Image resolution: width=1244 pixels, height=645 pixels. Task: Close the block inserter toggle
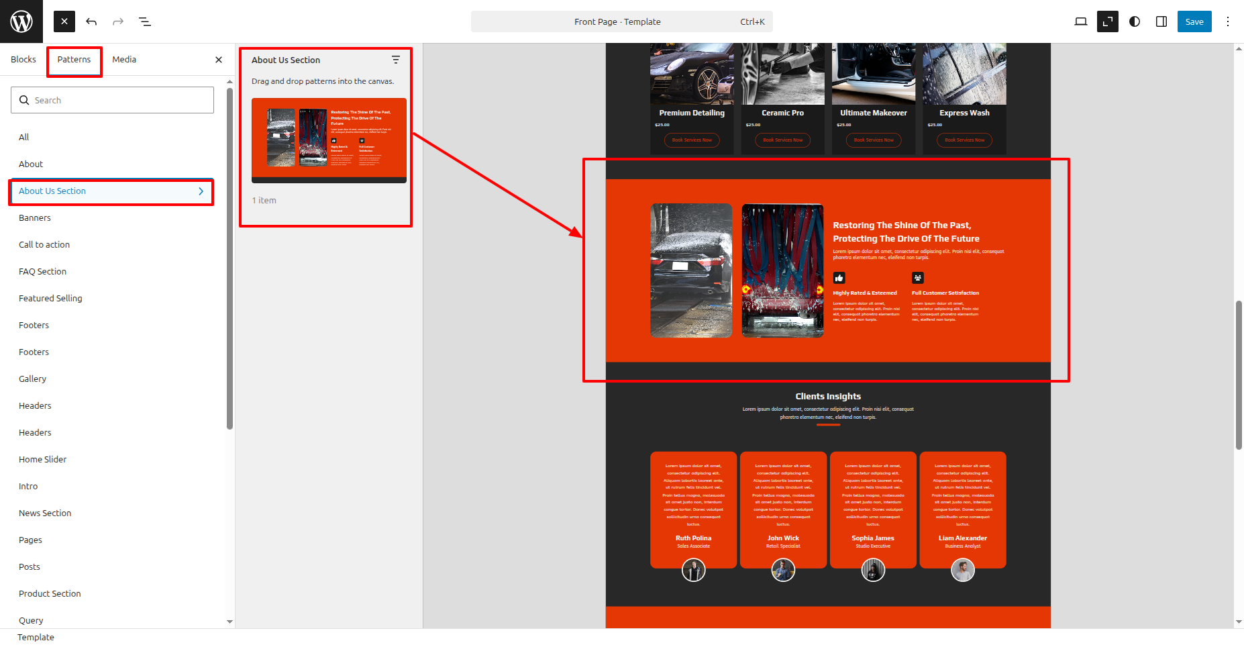pyautogui.click(x=64, y=21)
